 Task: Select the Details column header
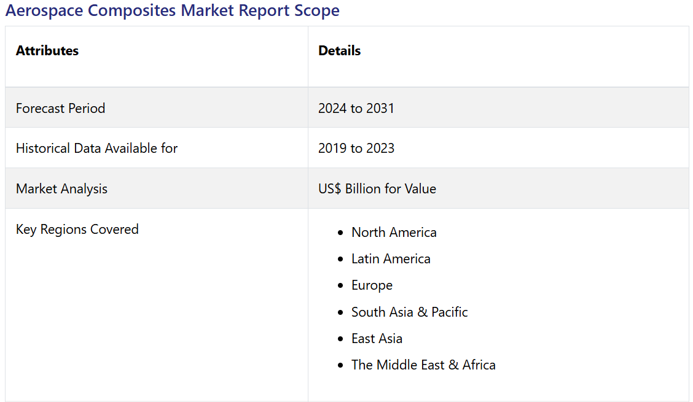(339, 51)
